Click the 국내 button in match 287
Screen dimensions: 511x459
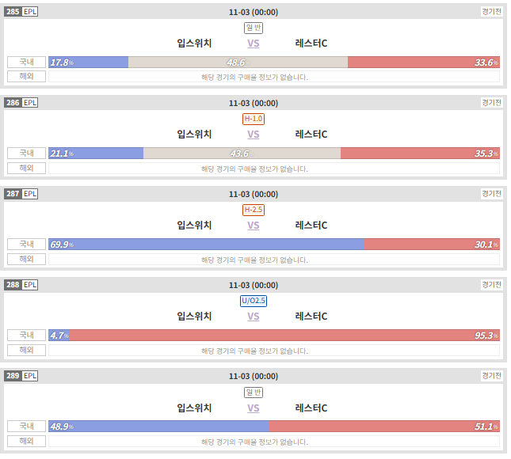click(x=26, y=244)
